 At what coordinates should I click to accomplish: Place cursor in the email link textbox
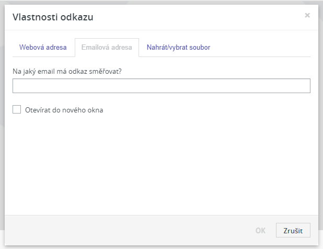pos(161,86)
